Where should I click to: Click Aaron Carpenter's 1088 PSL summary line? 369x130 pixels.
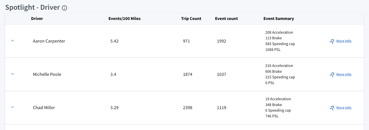pos(273,49)
